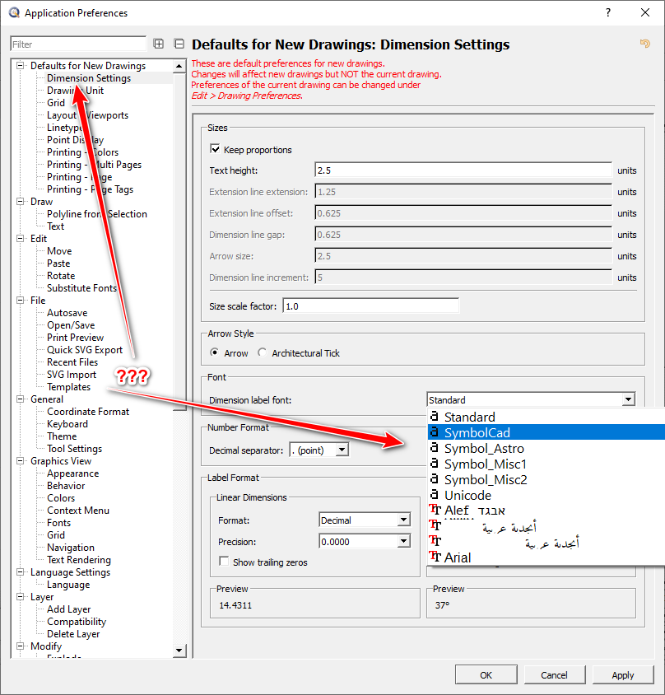Pick the Unicode CAD font entry
The height and width of the screenshot is (695, 665).
[x=546, y=495]
